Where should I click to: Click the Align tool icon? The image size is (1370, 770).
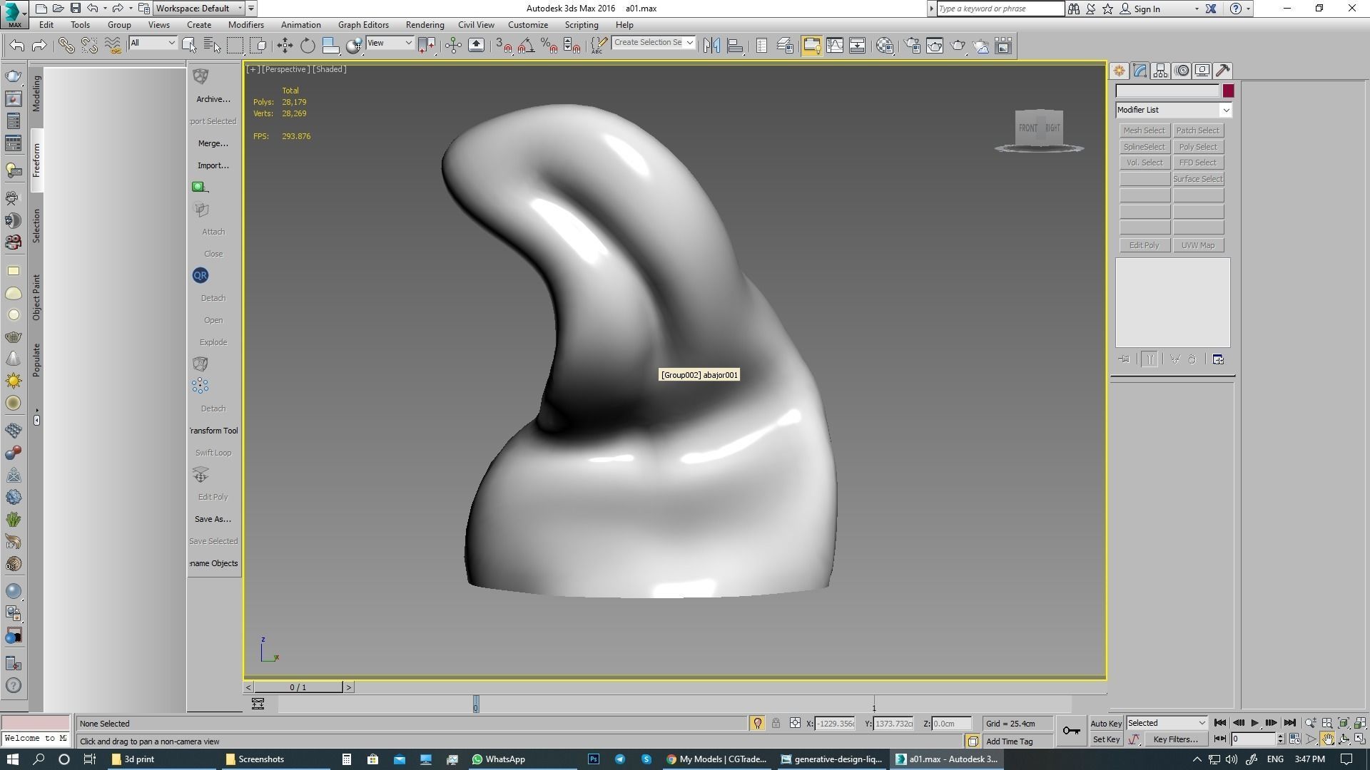tap(735, 46)
